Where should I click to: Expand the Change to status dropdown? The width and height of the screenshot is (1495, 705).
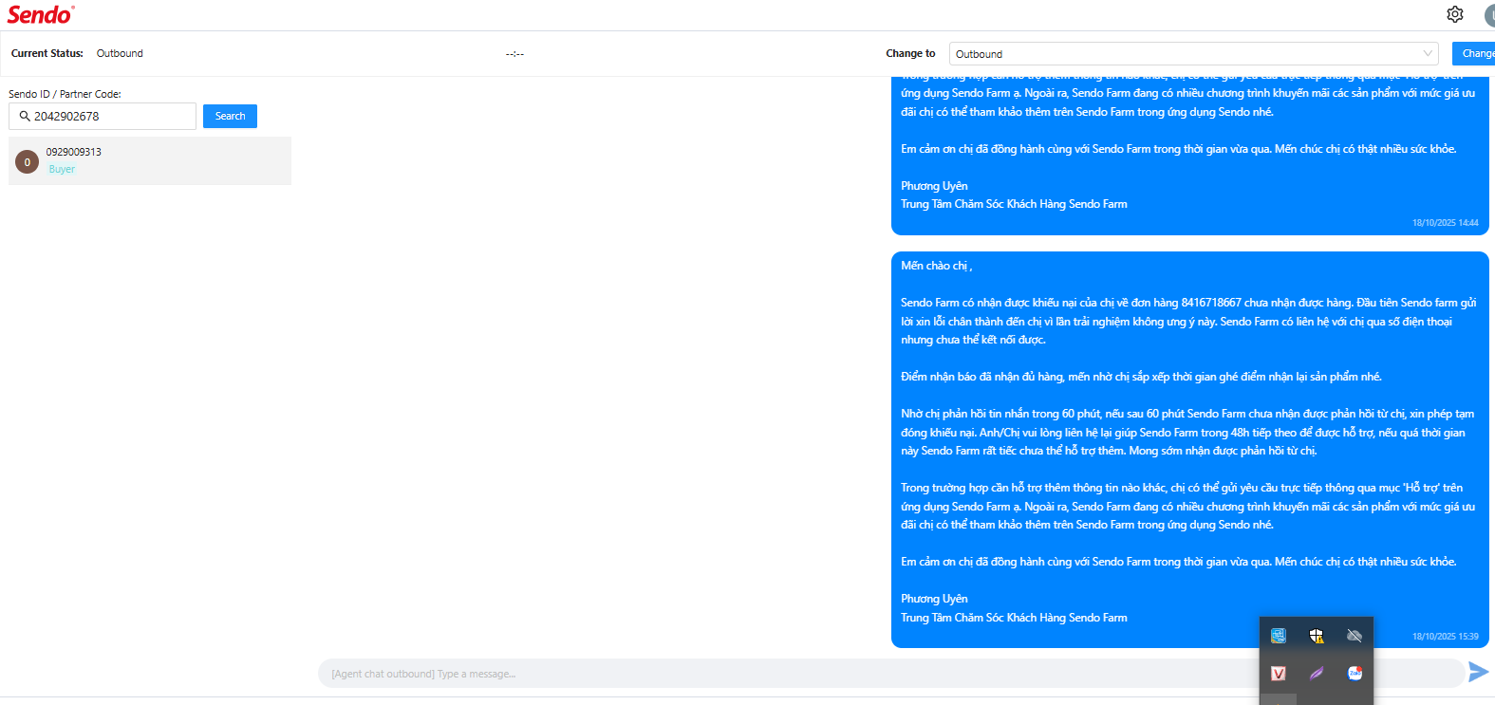pyautogui.click(x=1196, y=54)
